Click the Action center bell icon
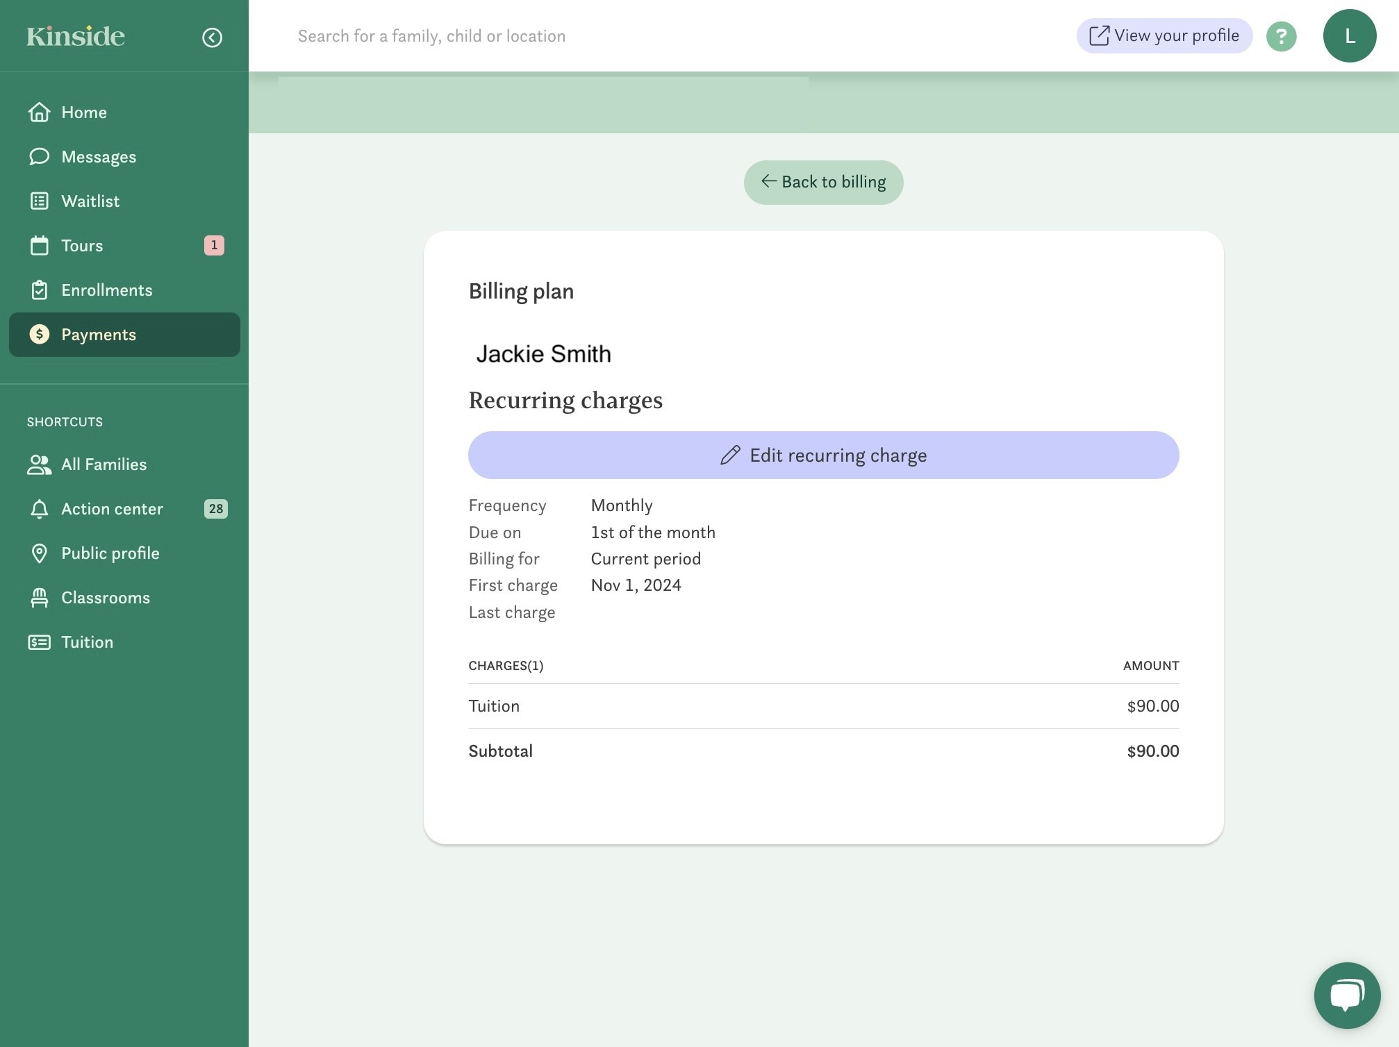This screenshot has height=1047, width=1399. (x=40, y=509)
